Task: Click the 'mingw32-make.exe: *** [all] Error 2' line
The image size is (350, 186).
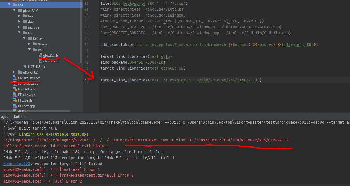Action: click(43, 181)
